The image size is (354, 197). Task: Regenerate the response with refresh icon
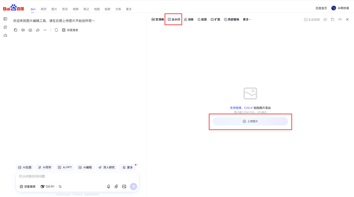coord(56,30)
